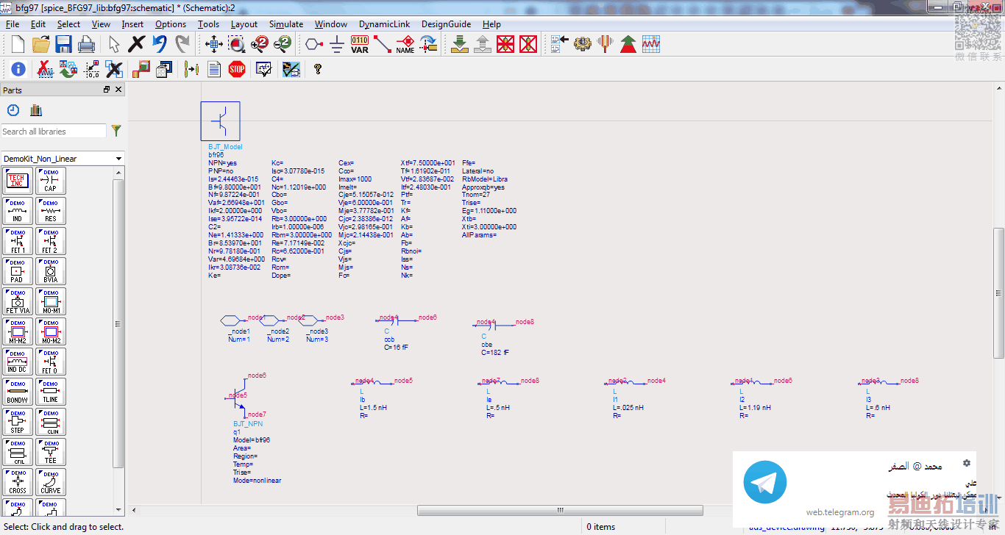
Task: Click the Telegram notification gear icon
Action: point(967,463)
